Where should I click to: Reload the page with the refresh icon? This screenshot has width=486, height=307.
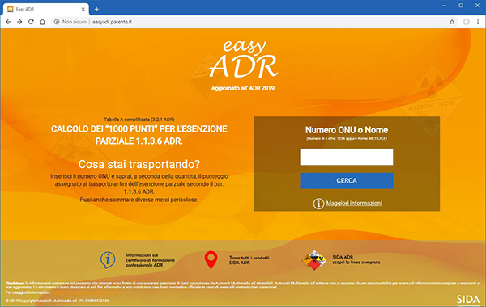coord(31,22)
